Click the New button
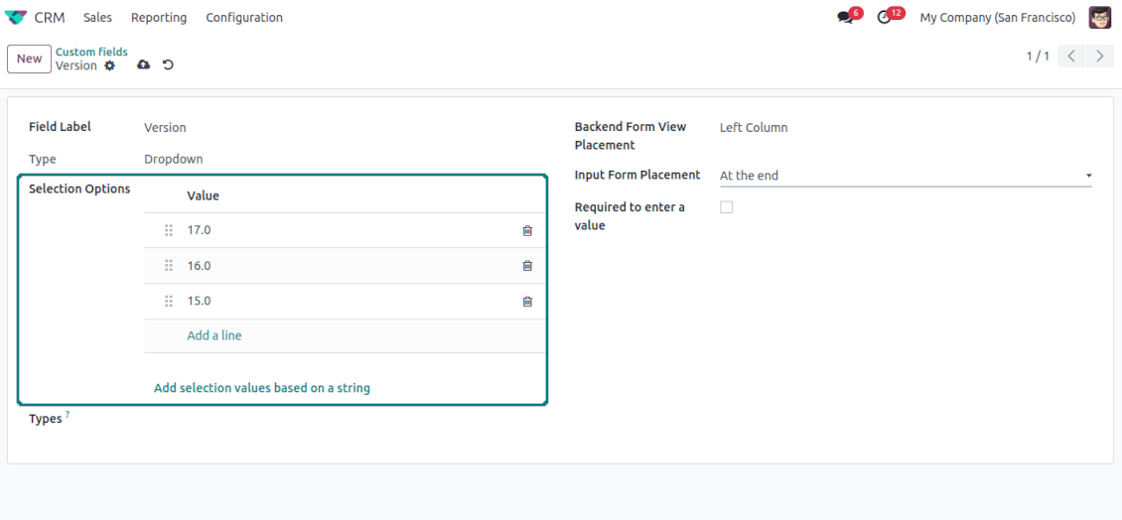 [x=29, y=59]
